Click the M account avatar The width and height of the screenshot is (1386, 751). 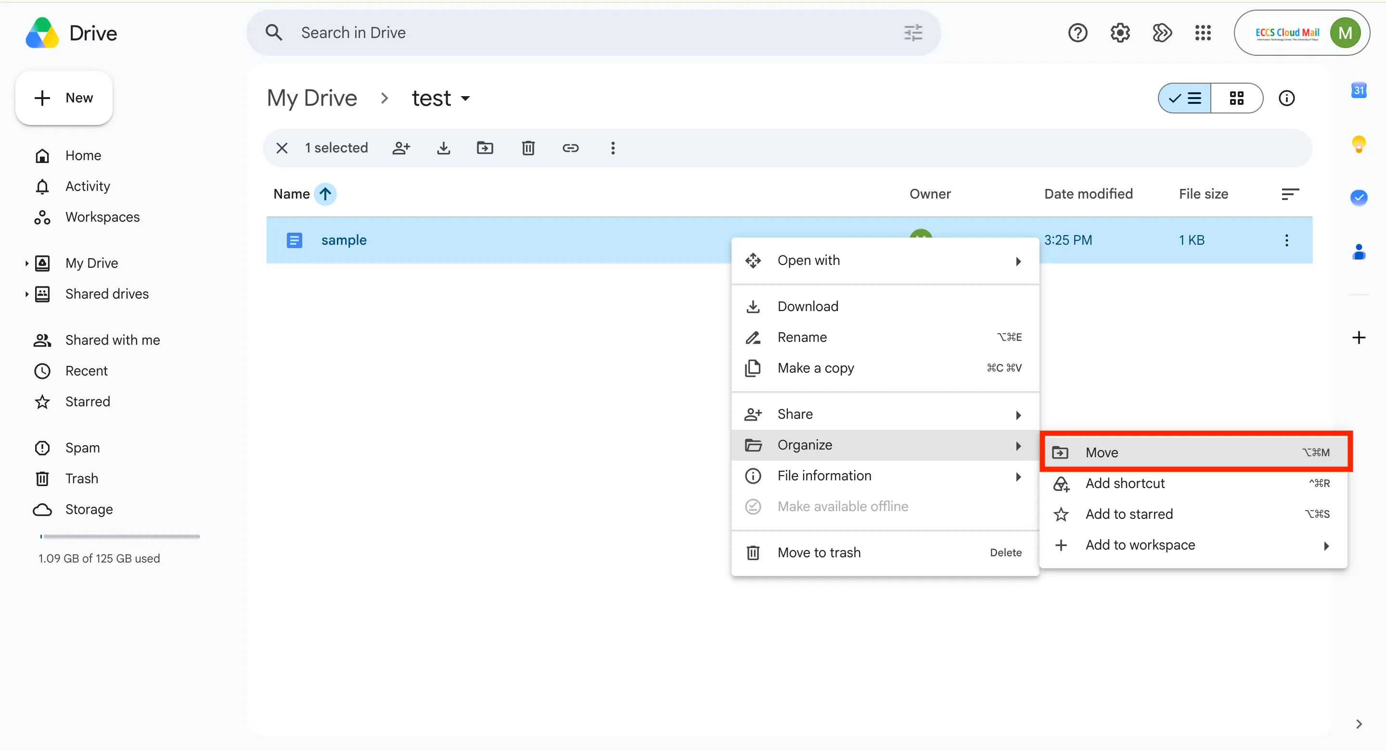[x=1345, y=33]
